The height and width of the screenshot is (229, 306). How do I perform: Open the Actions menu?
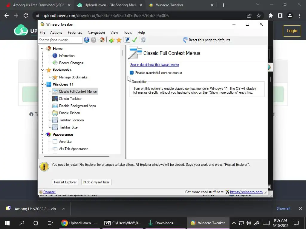[56, 33]
